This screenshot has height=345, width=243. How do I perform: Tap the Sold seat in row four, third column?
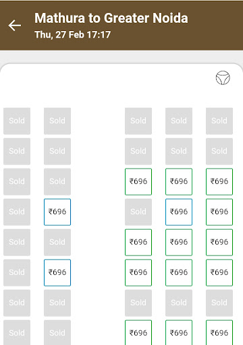(138, 212)
